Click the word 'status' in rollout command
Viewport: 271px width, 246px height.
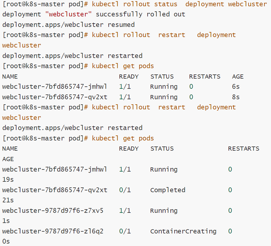point(166,4)
